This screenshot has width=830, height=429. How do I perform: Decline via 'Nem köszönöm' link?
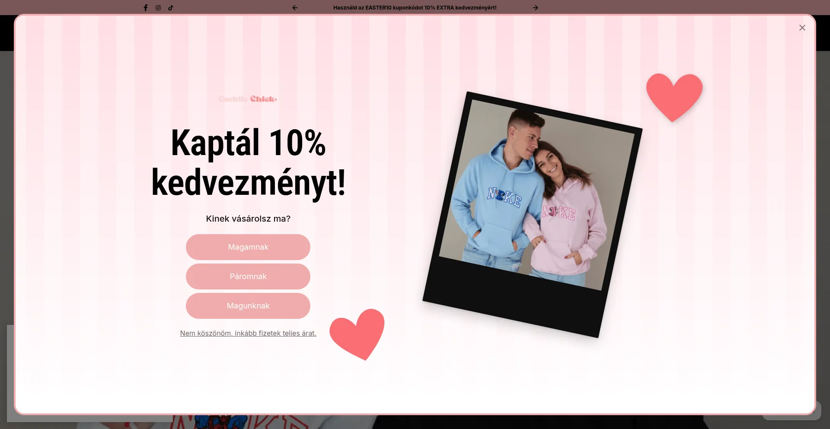[248, 333]
